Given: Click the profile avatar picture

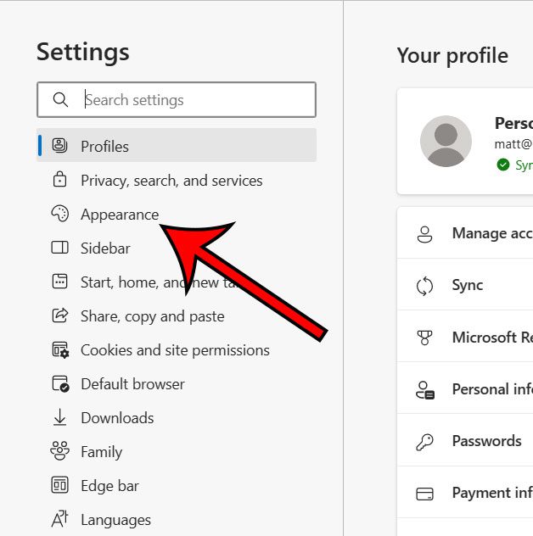Looking at the screenshot, I should point(446,141).
